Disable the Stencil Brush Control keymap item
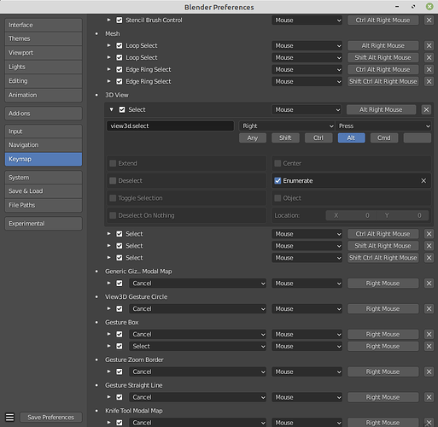Viewport: 438px width, 427px height. [x=120, y=20]
